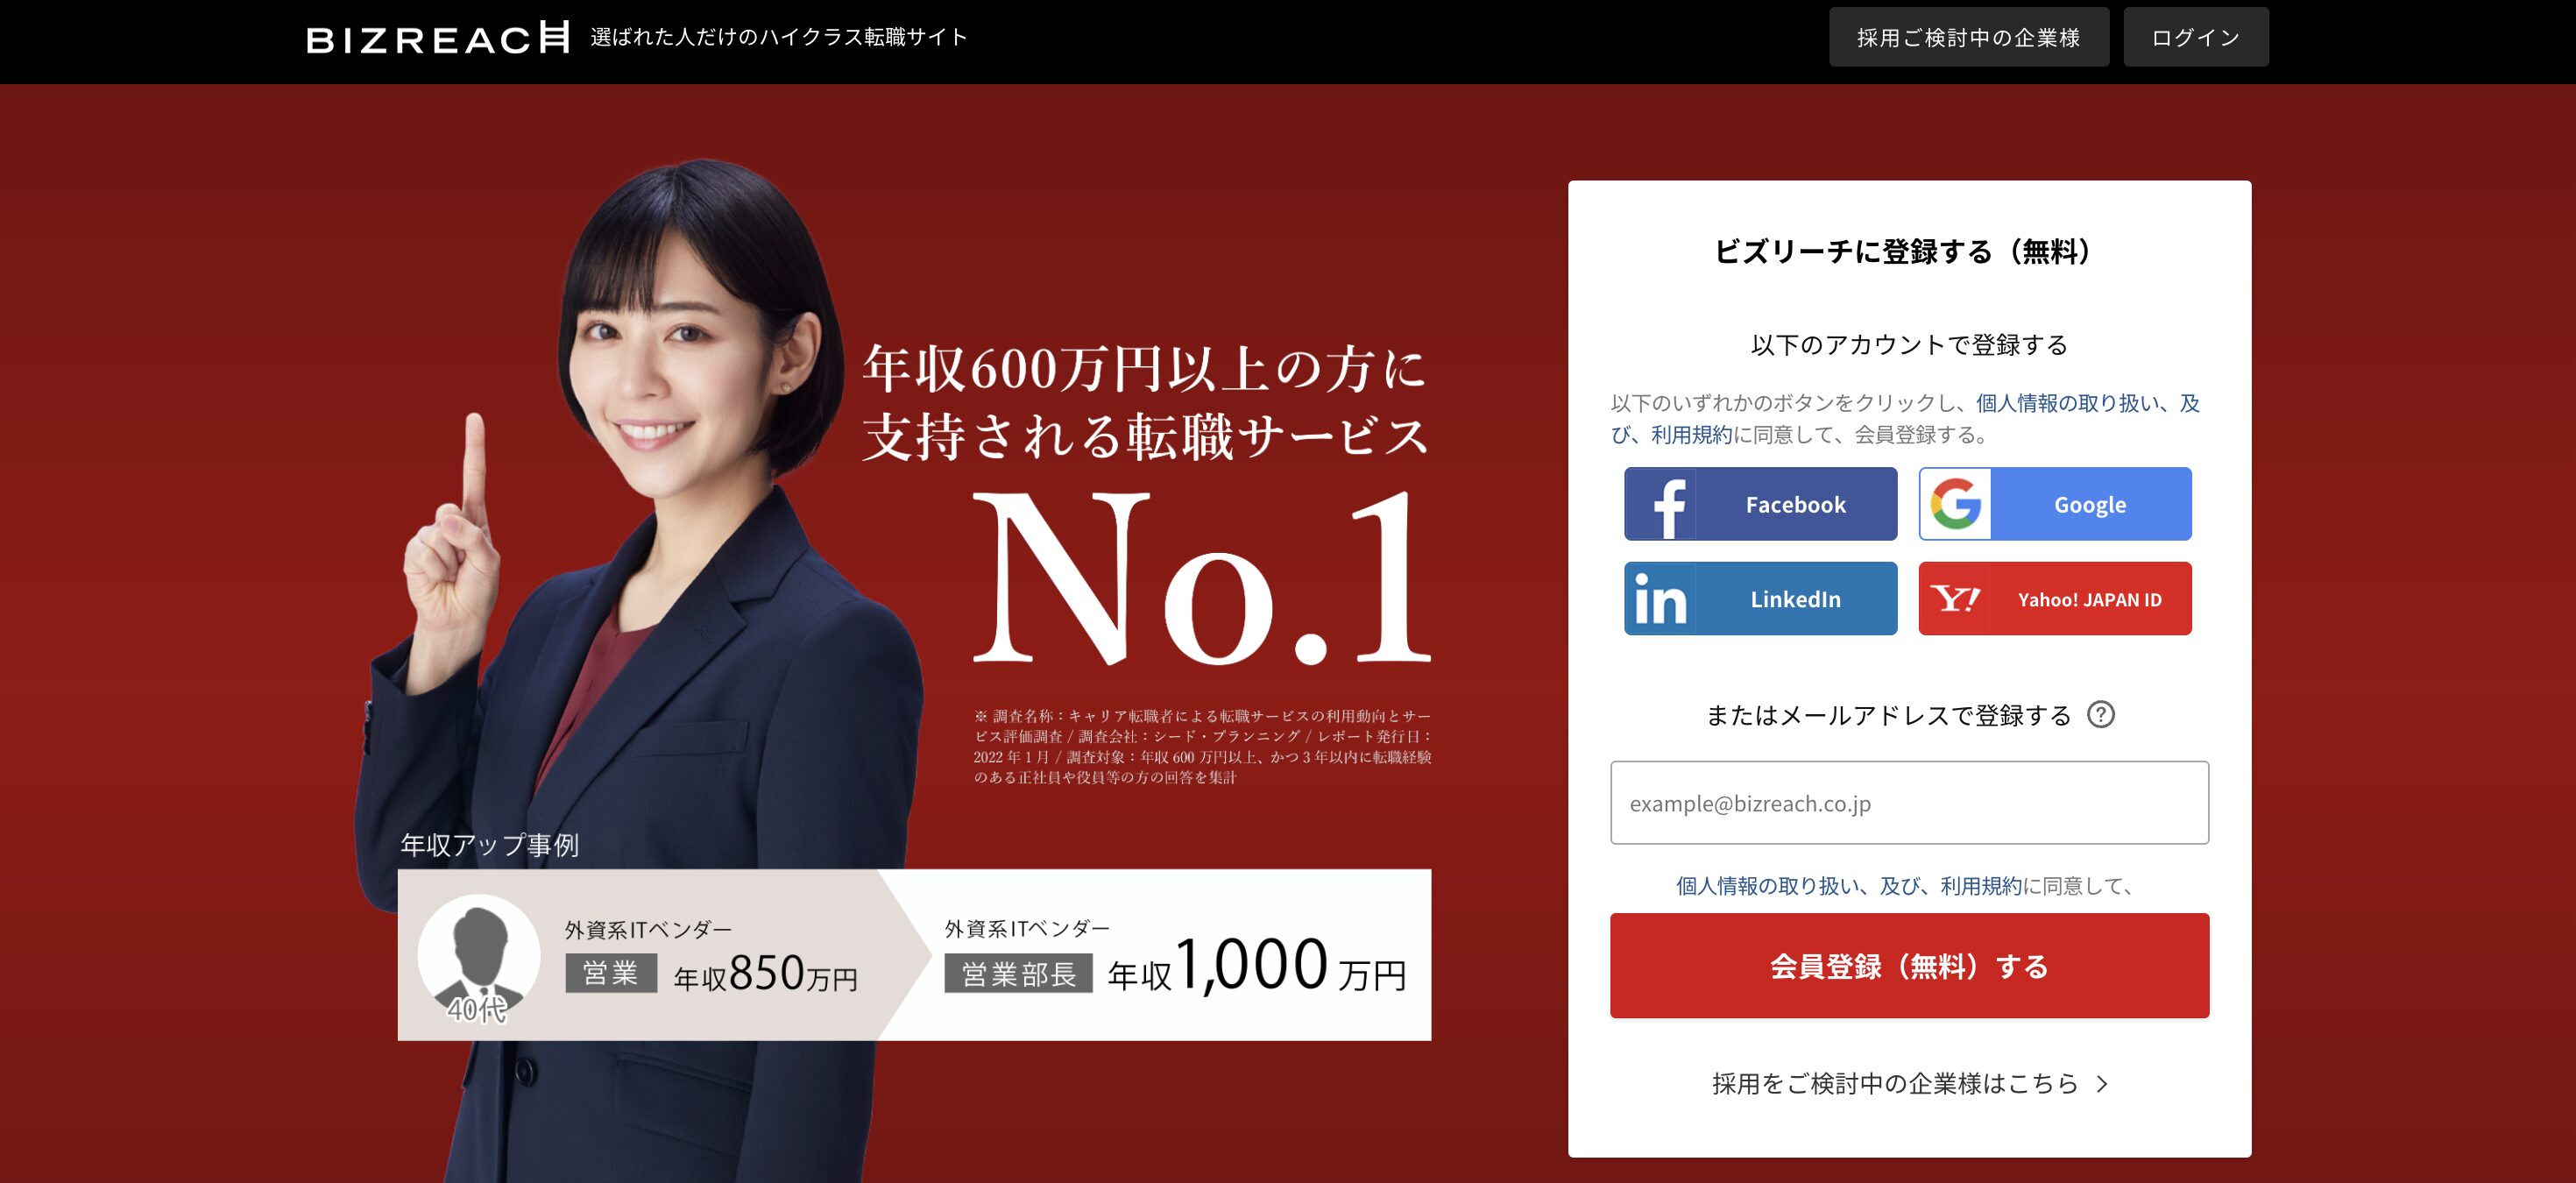Click the BIZREACH logo in header
The height and width of the screenshot is (1183, 2576).
pos(437,38)
